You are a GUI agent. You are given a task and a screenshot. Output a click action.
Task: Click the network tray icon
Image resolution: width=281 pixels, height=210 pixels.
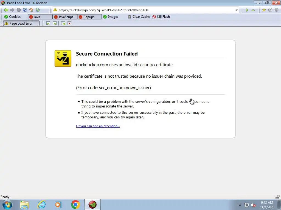pos(247,205)
